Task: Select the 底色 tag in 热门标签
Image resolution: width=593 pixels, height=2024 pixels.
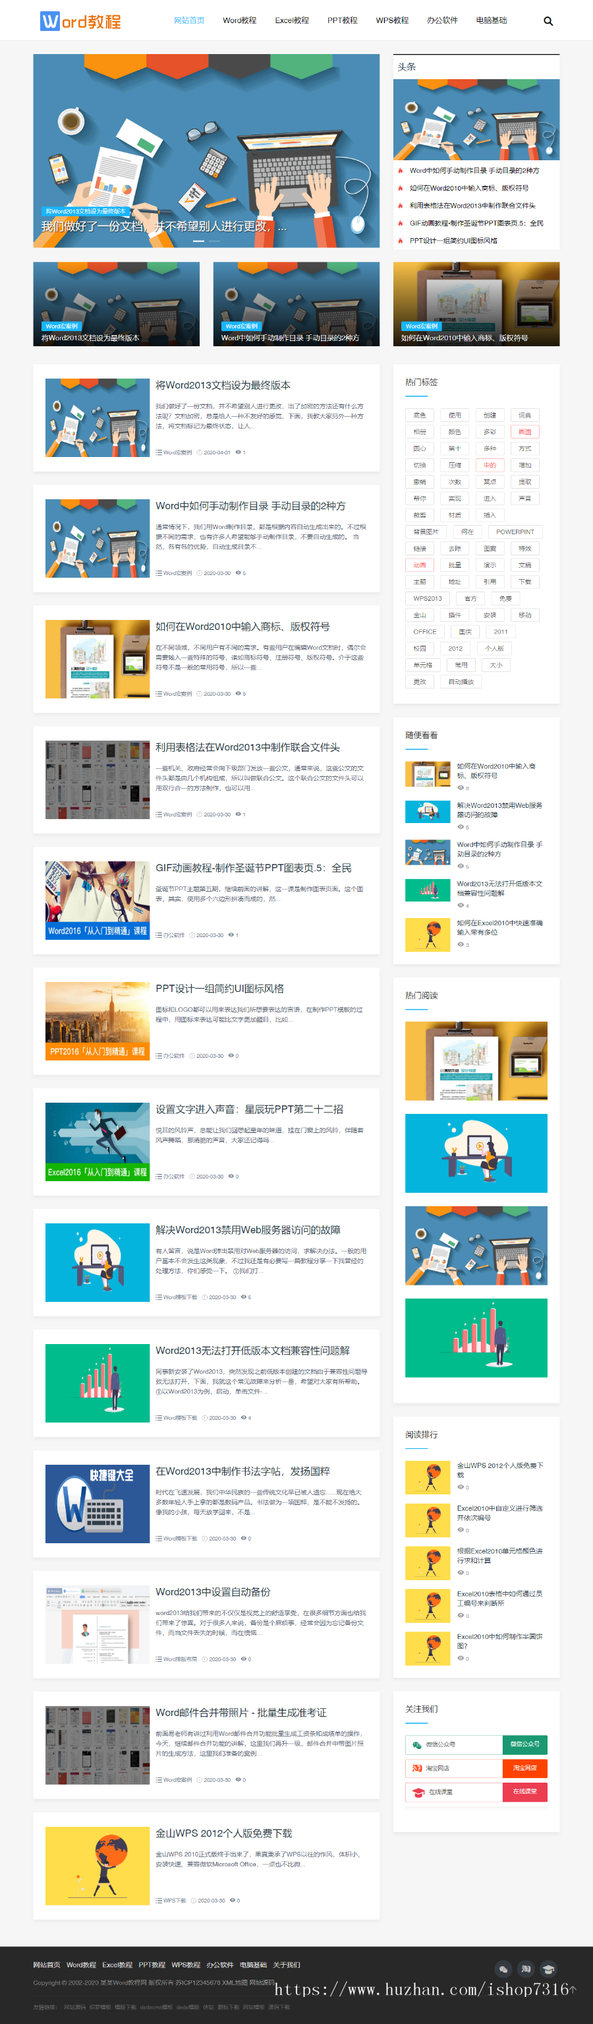Action: tap(420, 415)
